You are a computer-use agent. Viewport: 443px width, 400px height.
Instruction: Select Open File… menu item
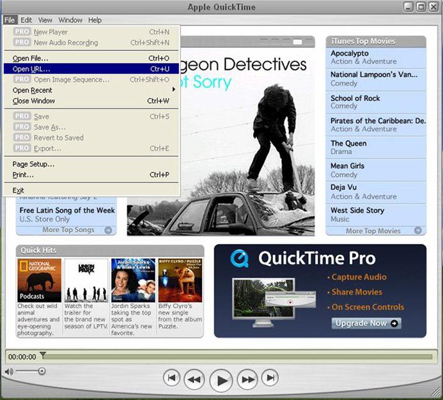(x=91, y=58)
